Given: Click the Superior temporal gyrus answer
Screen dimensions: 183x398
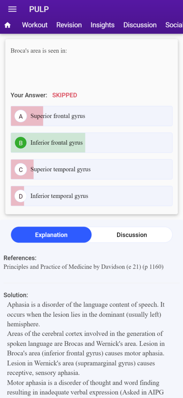Looking at the screenshot, I should (x=91, y=169).
